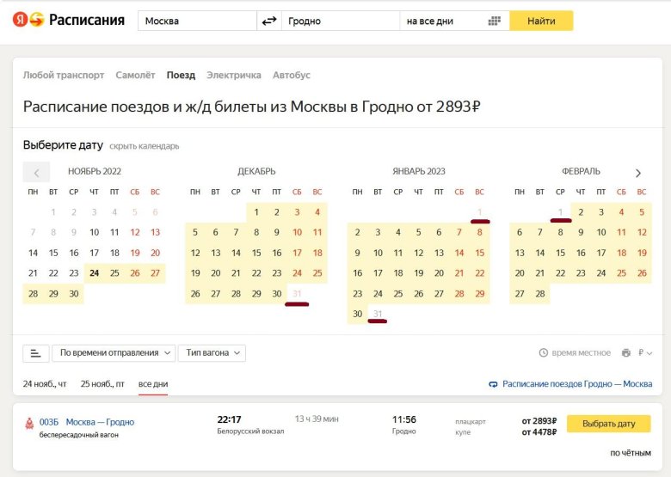Open the sort by departure time dropdown
Screen dimensions: 671x477
114,353
